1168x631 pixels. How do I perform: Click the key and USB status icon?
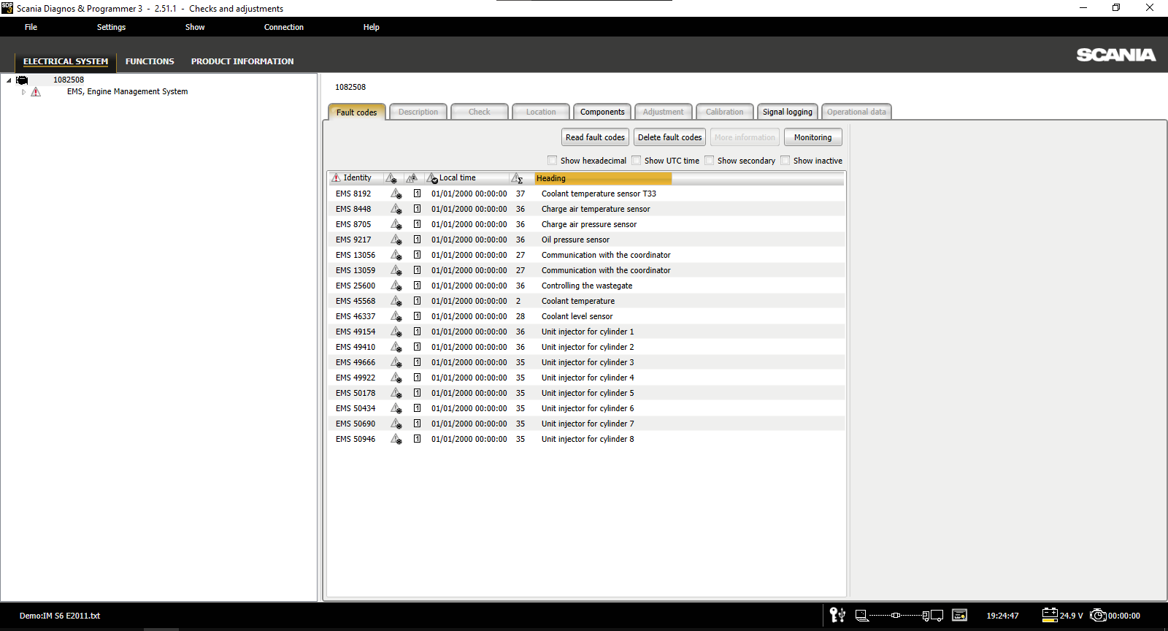tap(837, 616)
